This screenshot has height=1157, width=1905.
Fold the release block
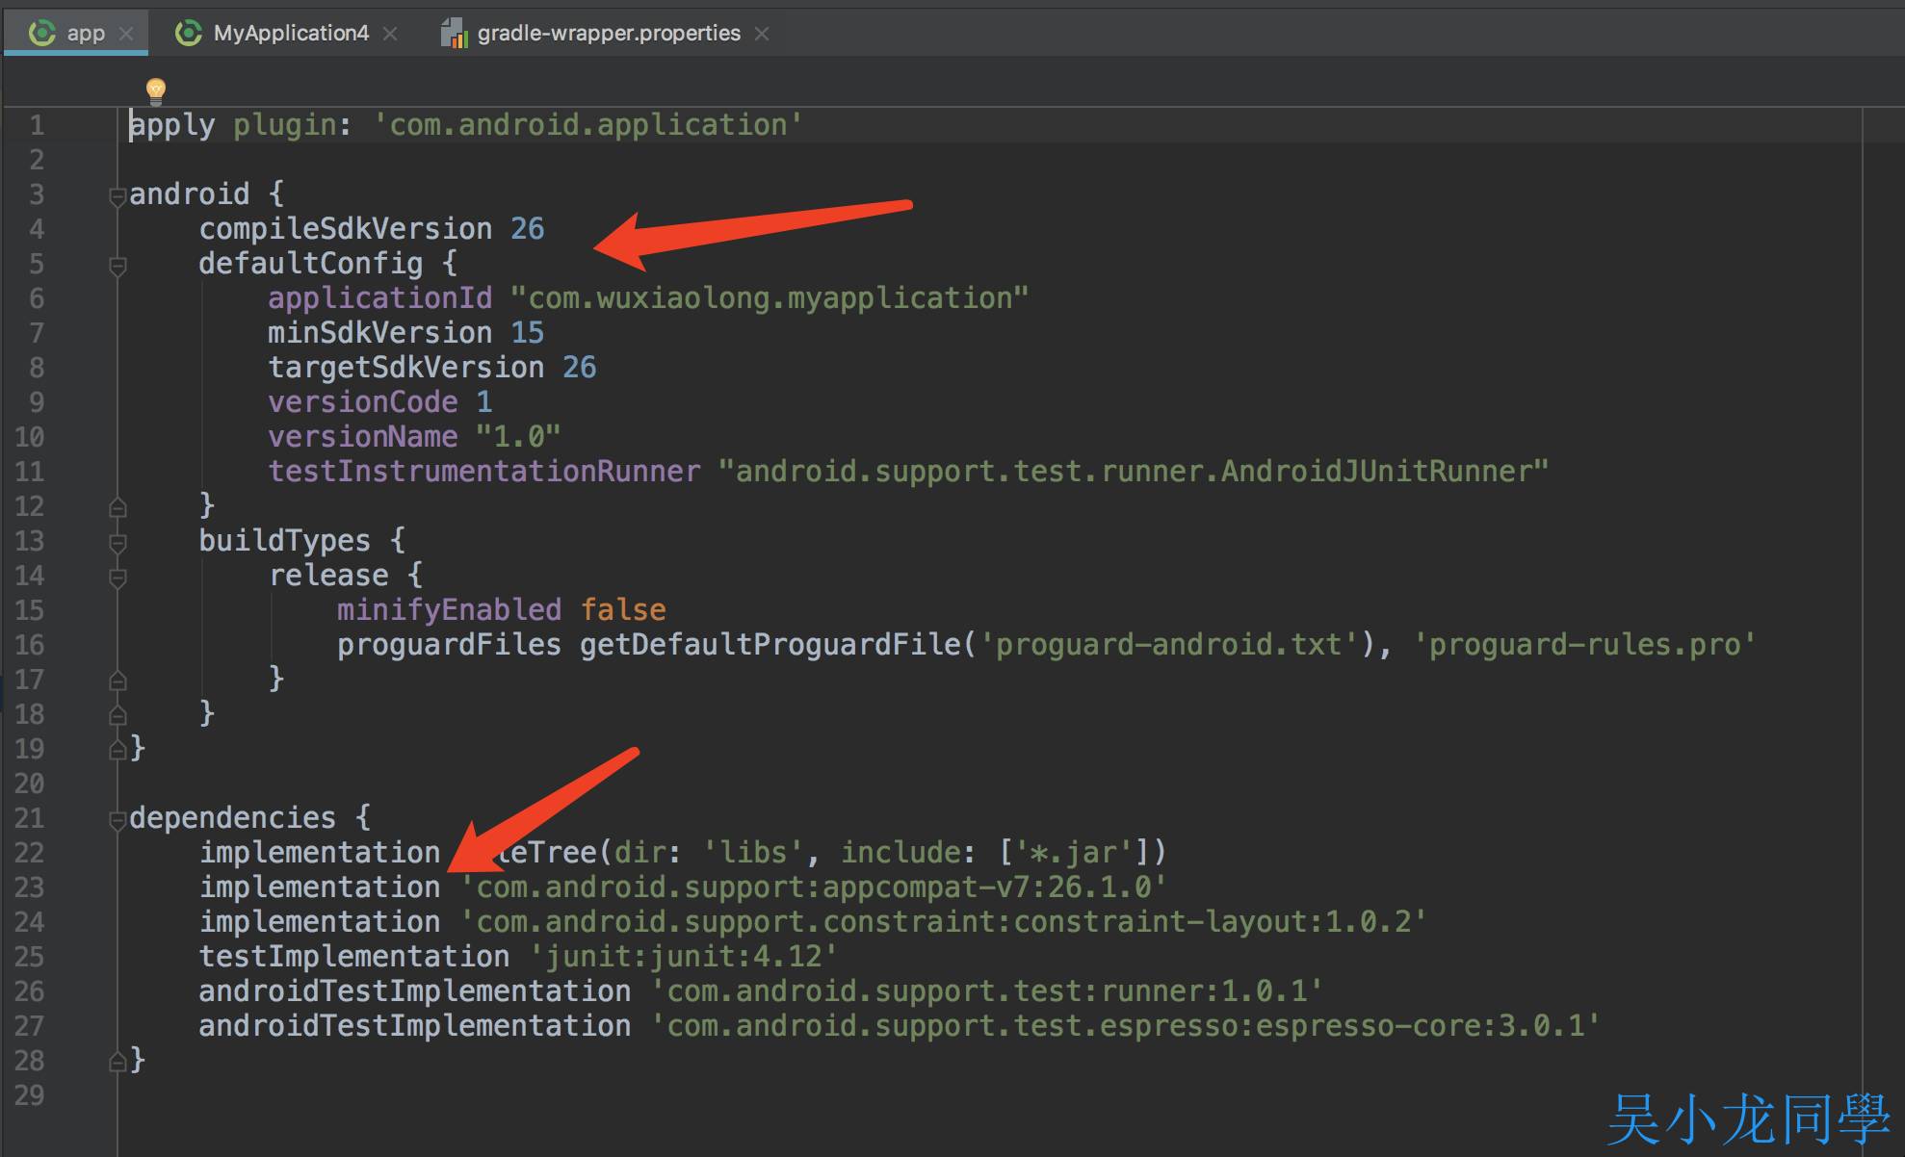[x=117, y=578]
